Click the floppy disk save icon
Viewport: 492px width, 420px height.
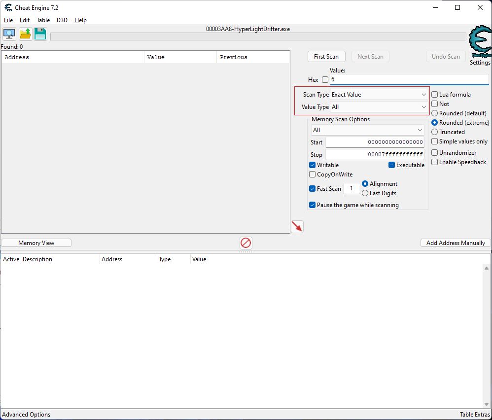click(x=40, y=34)
